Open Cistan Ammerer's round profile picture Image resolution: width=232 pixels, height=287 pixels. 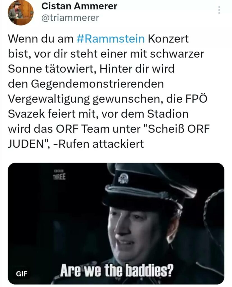[x=20, y=12]
